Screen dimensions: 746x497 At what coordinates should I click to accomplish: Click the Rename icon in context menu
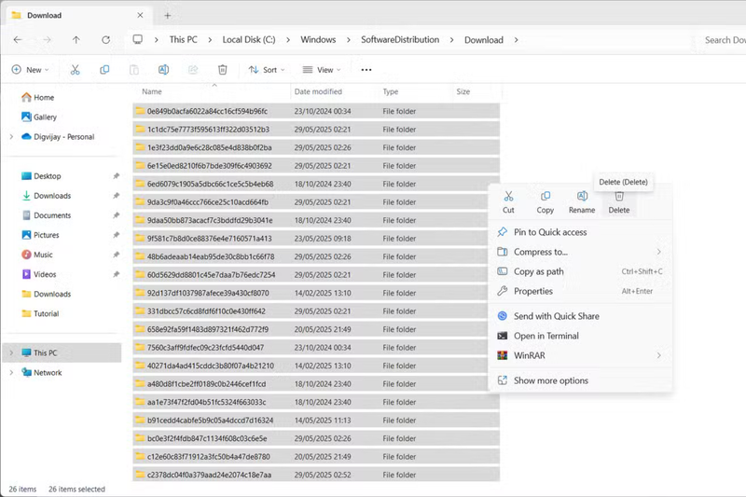pyautogui.click(x=582, y=197)
